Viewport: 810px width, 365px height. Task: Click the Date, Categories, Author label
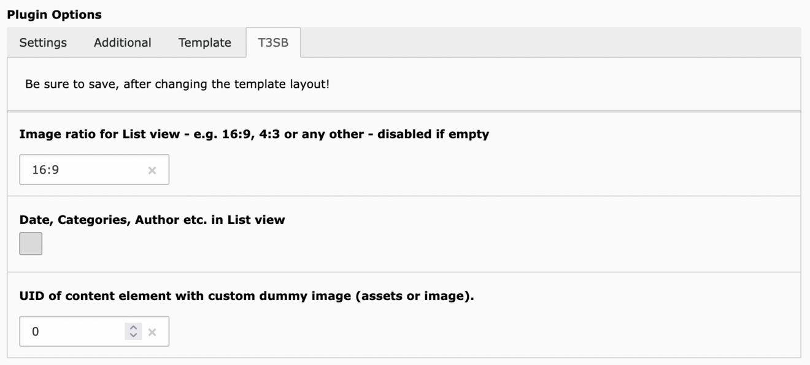[x=152, y=220]
